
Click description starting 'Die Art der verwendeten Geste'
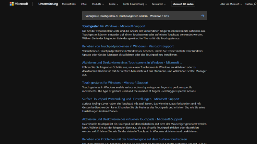coord(144,34)
